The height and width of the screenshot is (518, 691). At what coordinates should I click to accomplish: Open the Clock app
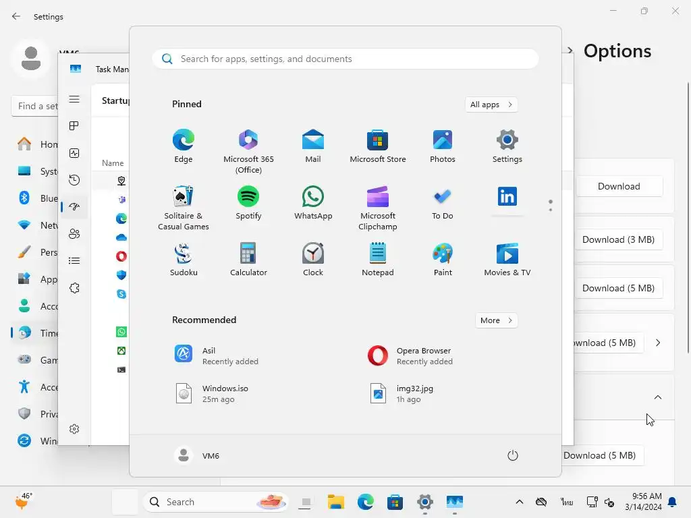tap(313, 260)
